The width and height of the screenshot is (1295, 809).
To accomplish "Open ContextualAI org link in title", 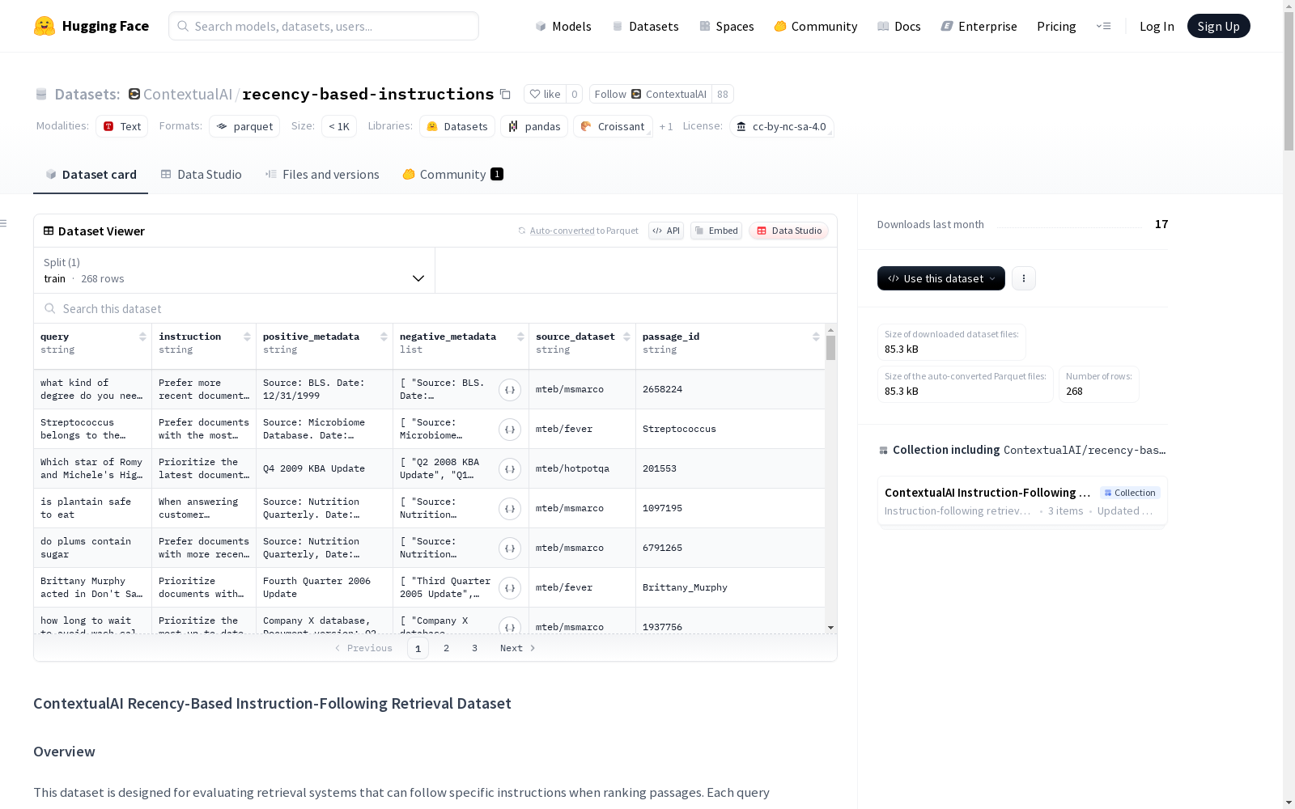I will [188, 94].
